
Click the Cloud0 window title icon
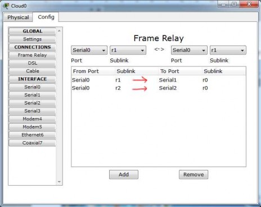(x=6, y=6)
